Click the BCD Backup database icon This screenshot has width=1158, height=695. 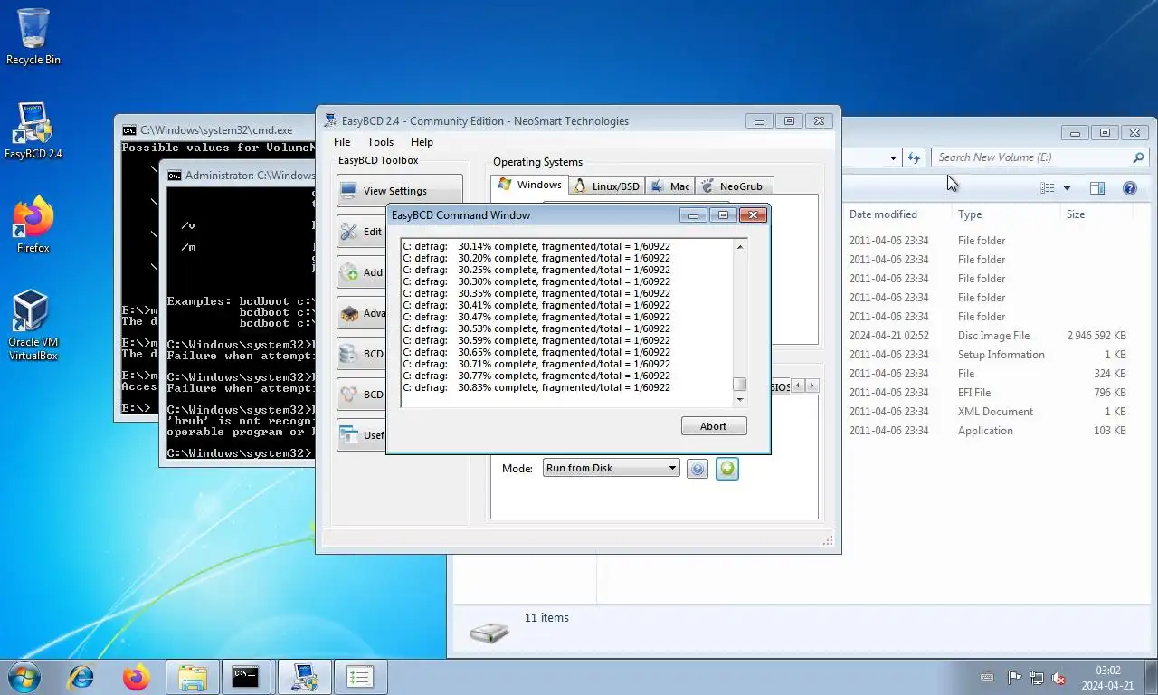tap(348, 354)
